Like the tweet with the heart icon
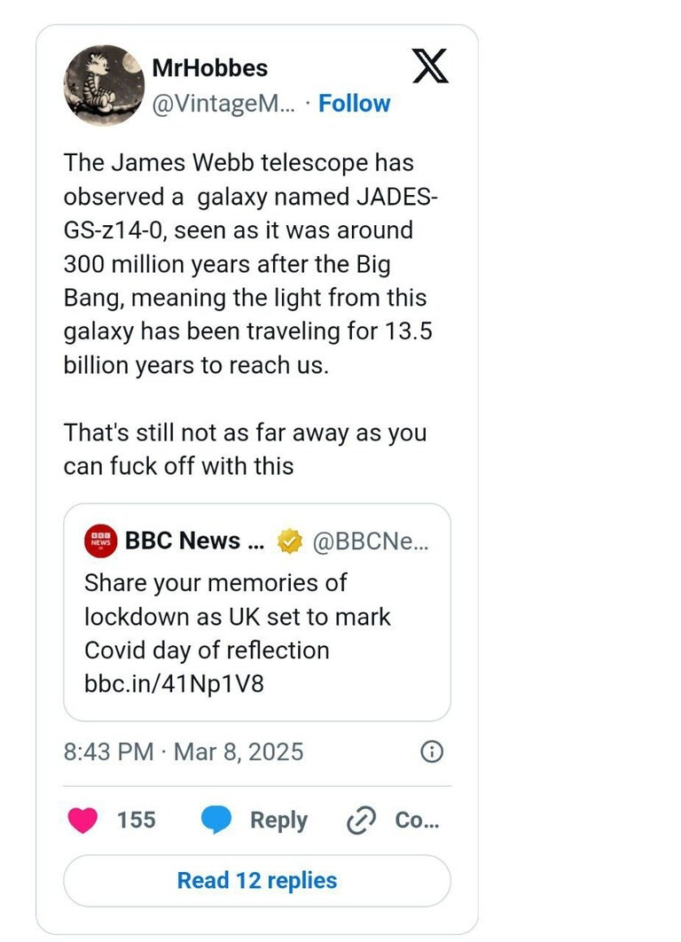681x942 pixels. [82, 821]
